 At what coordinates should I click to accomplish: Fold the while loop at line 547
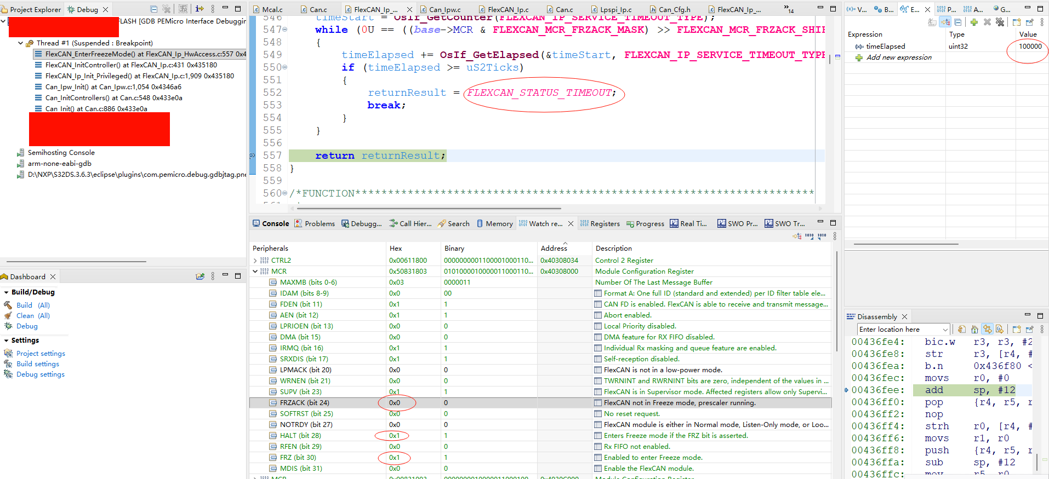[284, 30]
